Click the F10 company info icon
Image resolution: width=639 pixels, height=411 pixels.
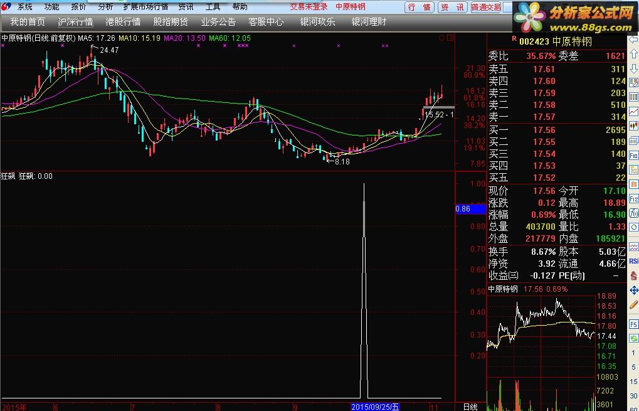[634, 155]
